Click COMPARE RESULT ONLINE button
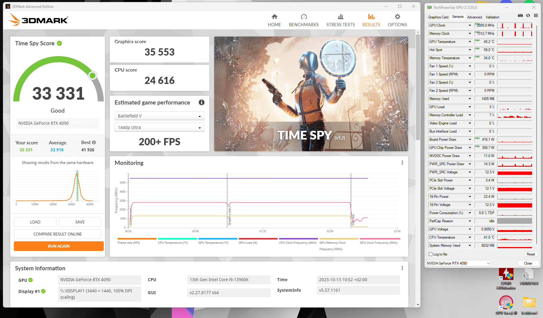 pos(58,234)
